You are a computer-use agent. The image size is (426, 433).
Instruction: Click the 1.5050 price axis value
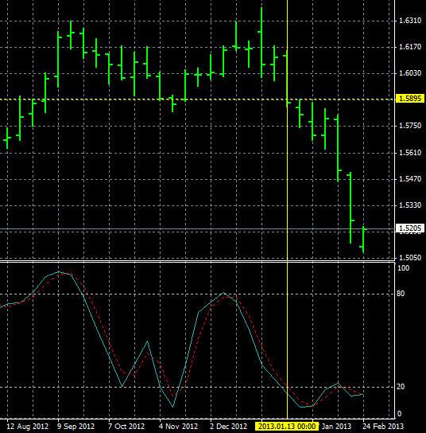(410, 258)
